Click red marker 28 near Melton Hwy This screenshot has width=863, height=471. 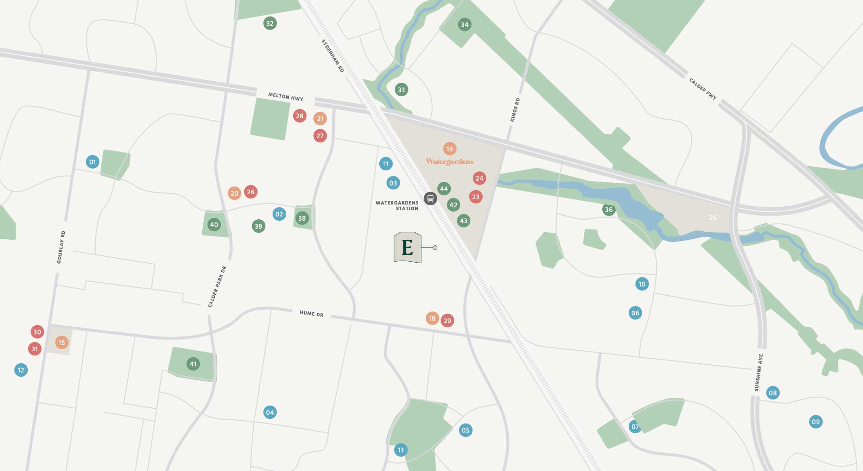coord(299,116)
